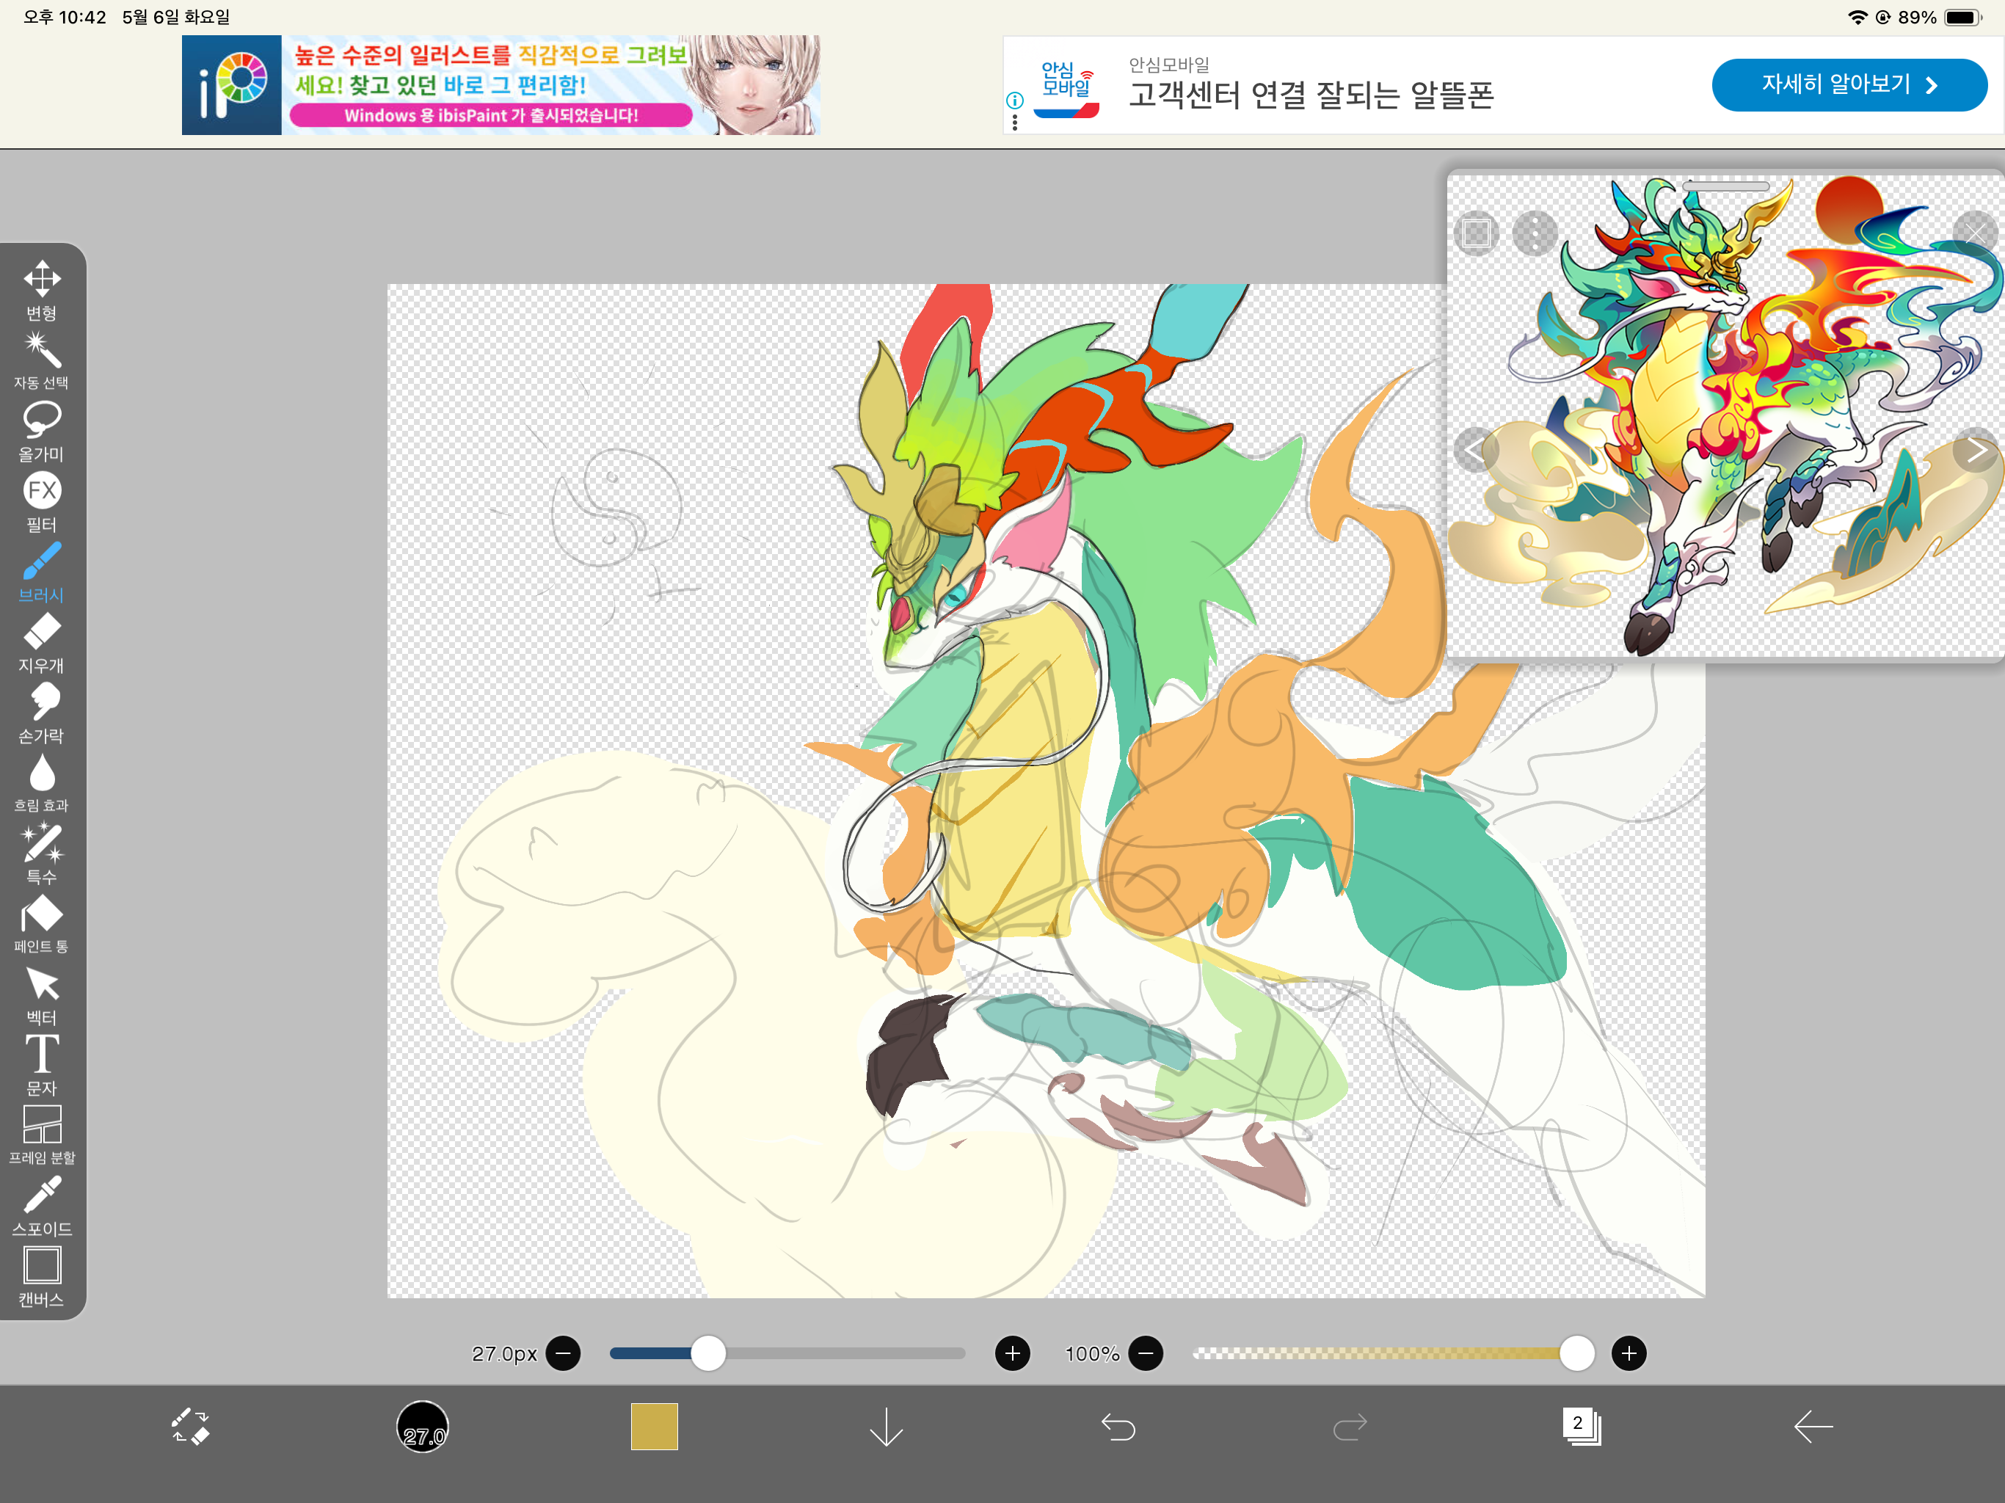
Task: Select the Paint Bucket (페인트 통) tool
Action: point(42,925)
